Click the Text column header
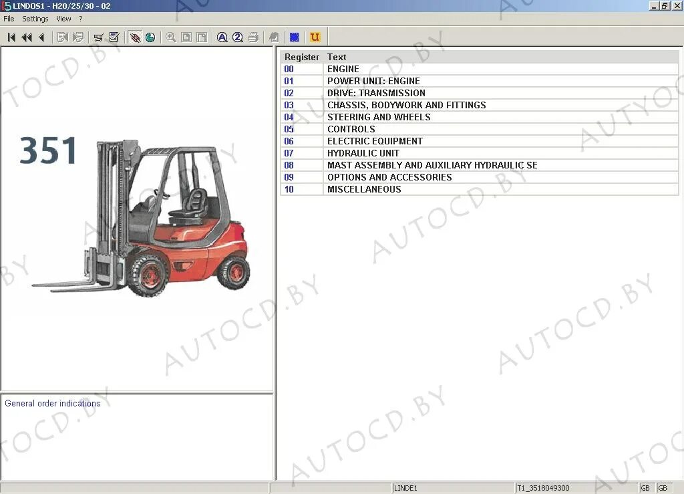The height and width of the screenshot is (494, 684). (x=501, y=57)
